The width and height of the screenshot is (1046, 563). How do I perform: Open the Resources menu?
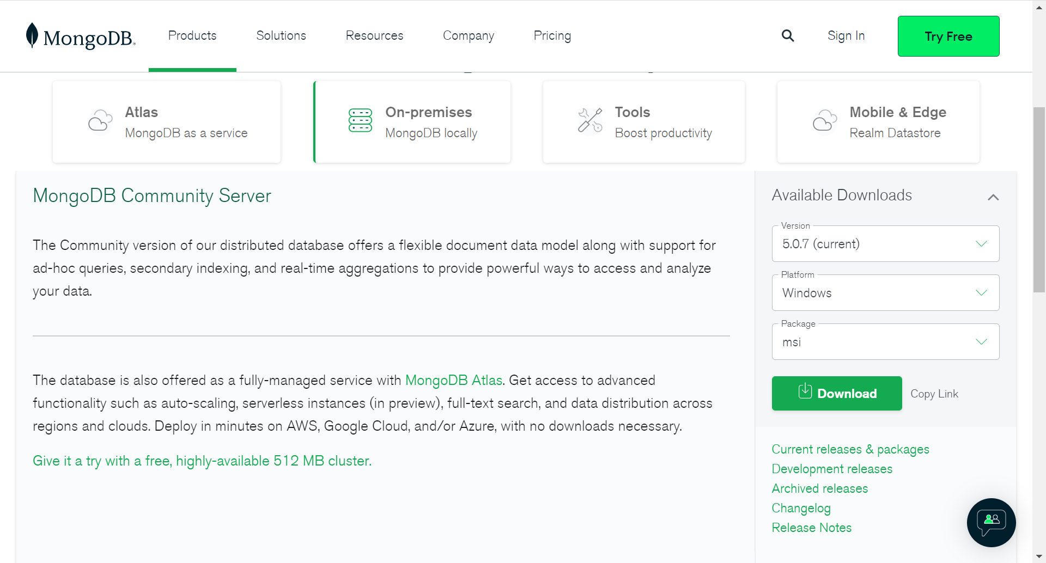pyautogui.click(x=374, y=35)
